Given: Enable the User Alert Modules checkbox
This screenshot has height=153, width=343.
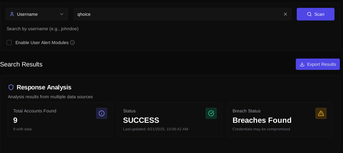Looking at the screenshot, I should pos(9,42).
